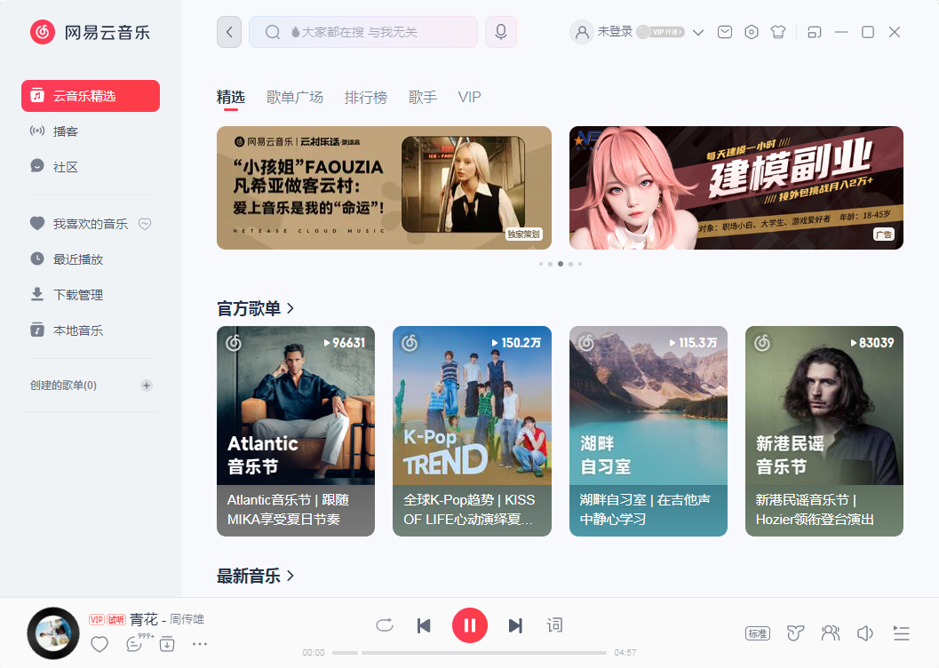The height and width of the screenshot is (668, 939).
Task: Open 播客 in the sidebar
Action: coord(91,131)
